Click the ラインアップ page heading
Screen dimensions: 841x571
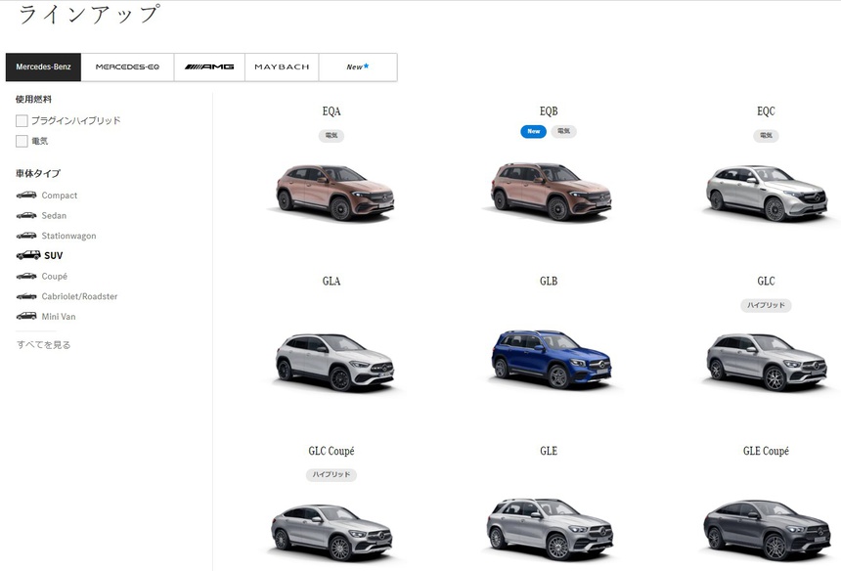click(89, 14)
